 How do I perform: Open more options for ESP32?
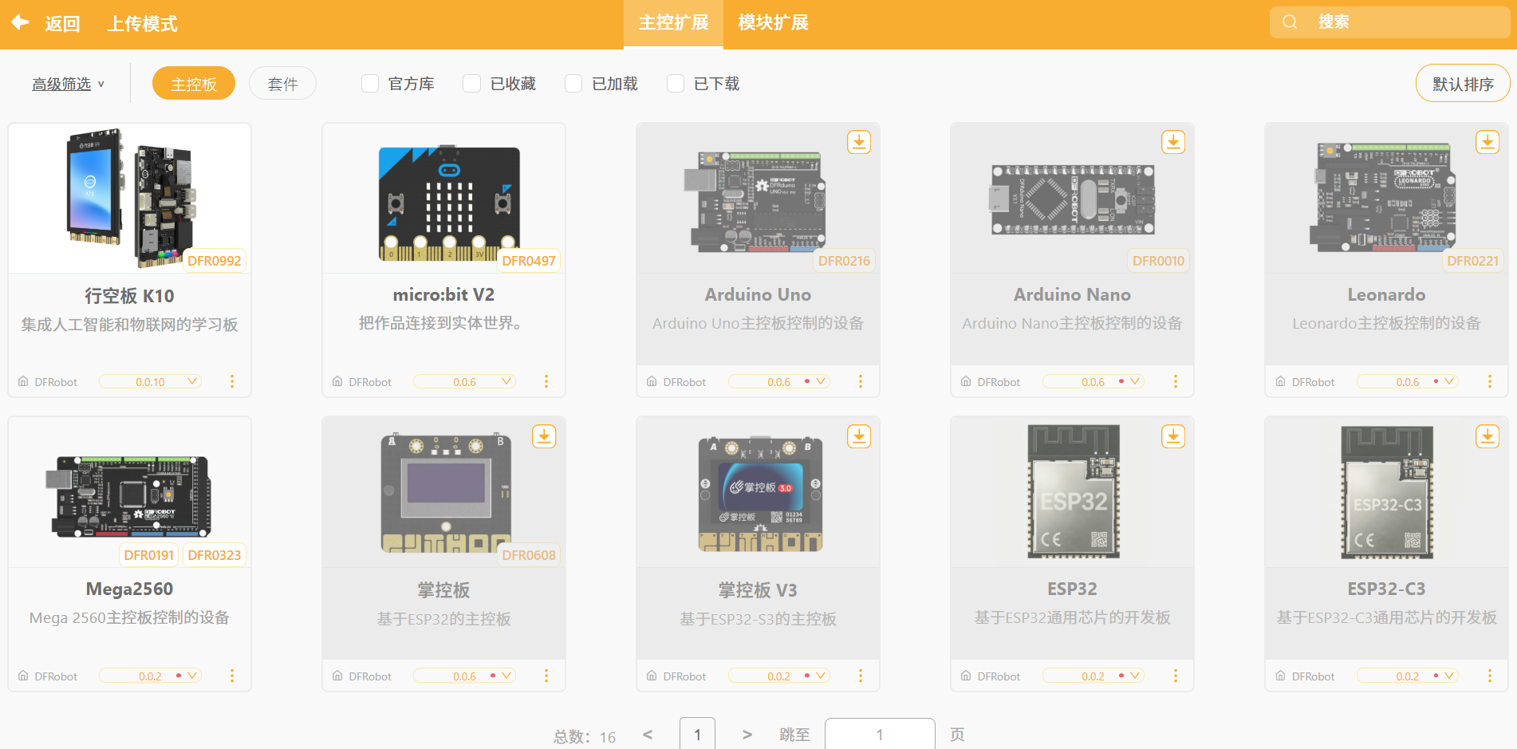pyautogui.click(x=1176, y=676)
